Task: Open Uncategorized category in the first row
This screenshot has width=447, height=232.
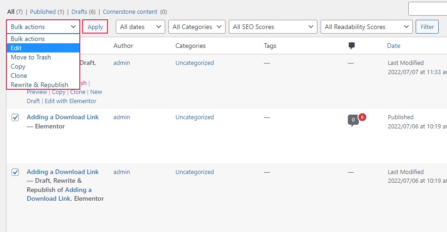Action: pyautogui.click(x=194, y=63)
